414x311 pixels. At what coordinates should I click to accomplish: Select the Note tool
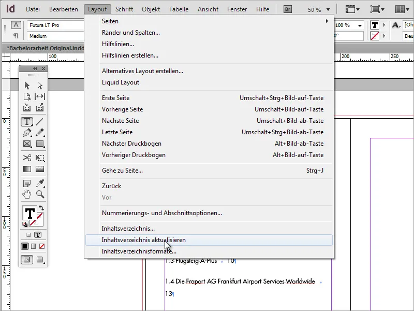pos(27,183)
